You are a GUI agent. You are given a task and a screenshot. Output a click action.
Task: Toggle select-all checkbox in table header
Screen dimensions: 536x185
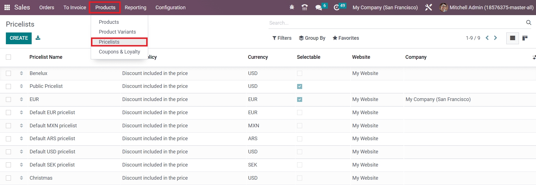pos(8,57)
